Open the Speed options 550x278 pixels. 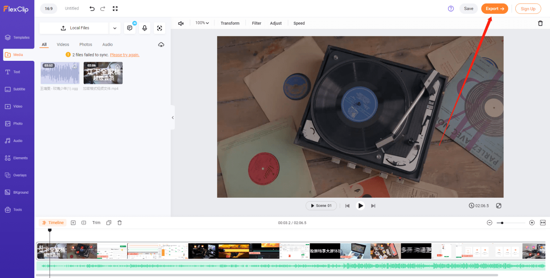[299, 23]
